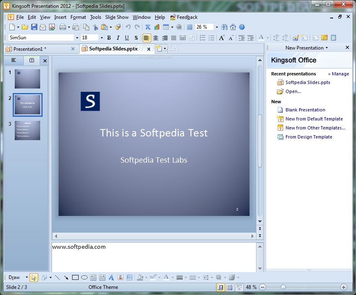
Task: Click the Undo arrow icon
Action: pyautogui.click(x=128, y=27)
